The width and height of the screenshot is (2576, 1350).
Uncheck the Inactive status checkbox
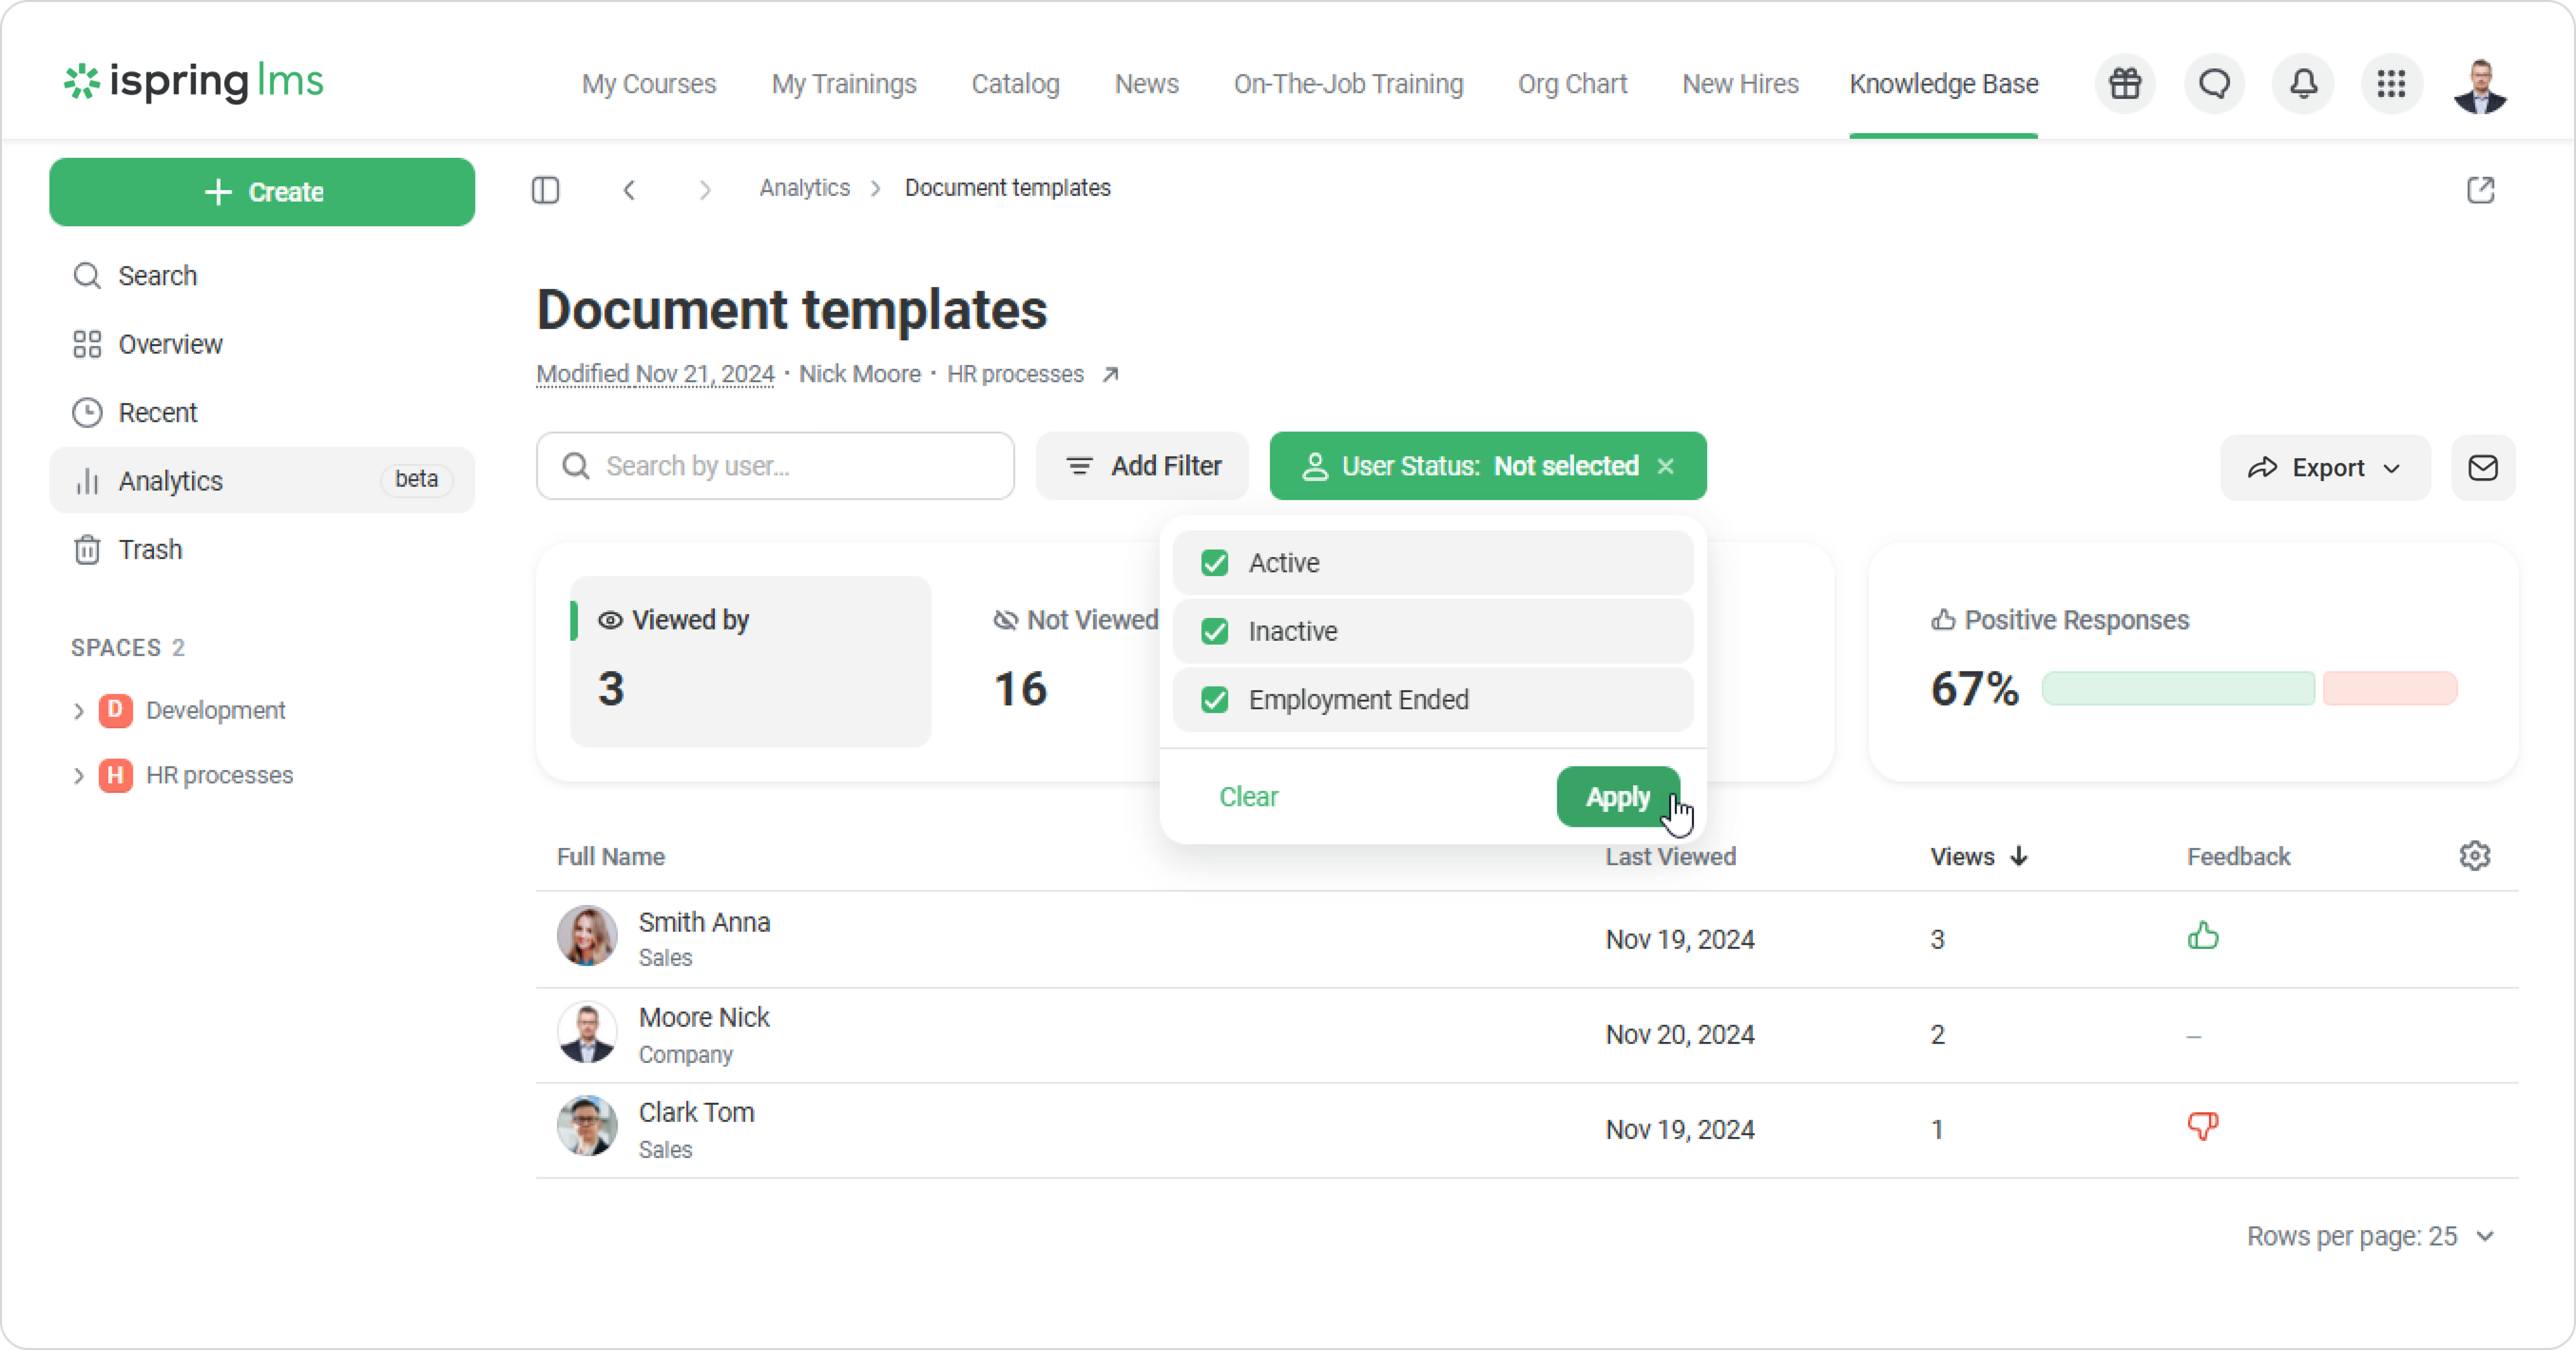pyautogui.click(x=1215, y=631)
